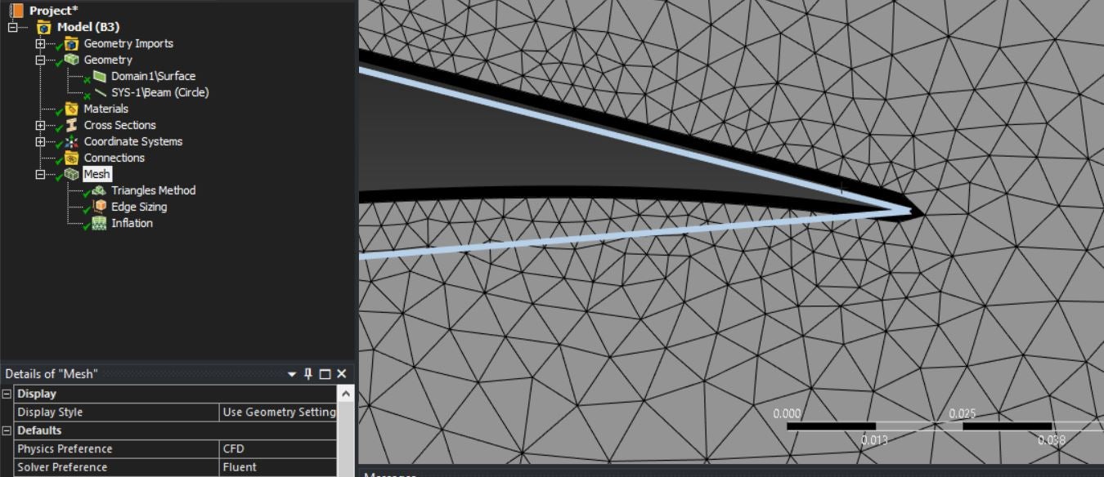This screenshot has height=477, width=1104.
Task: Select Cross Sections in the tree
Action: (119, 125)
